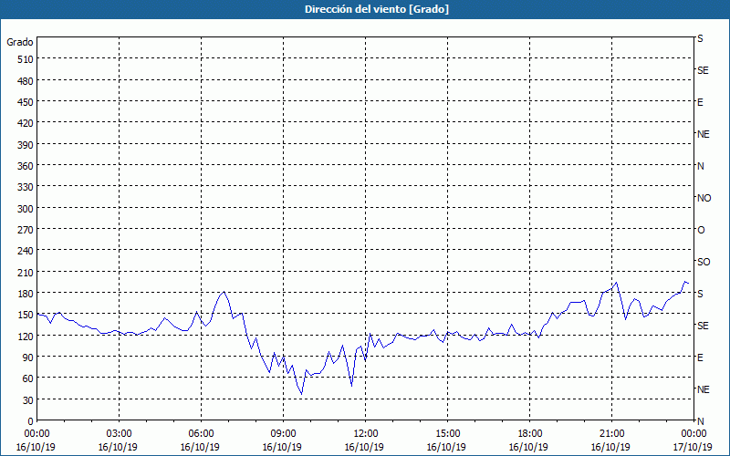Image resolution: width=730 pixels, height=456 pixels.
Task: Click the 18:00 time axis label
Action: coord(529,434)
